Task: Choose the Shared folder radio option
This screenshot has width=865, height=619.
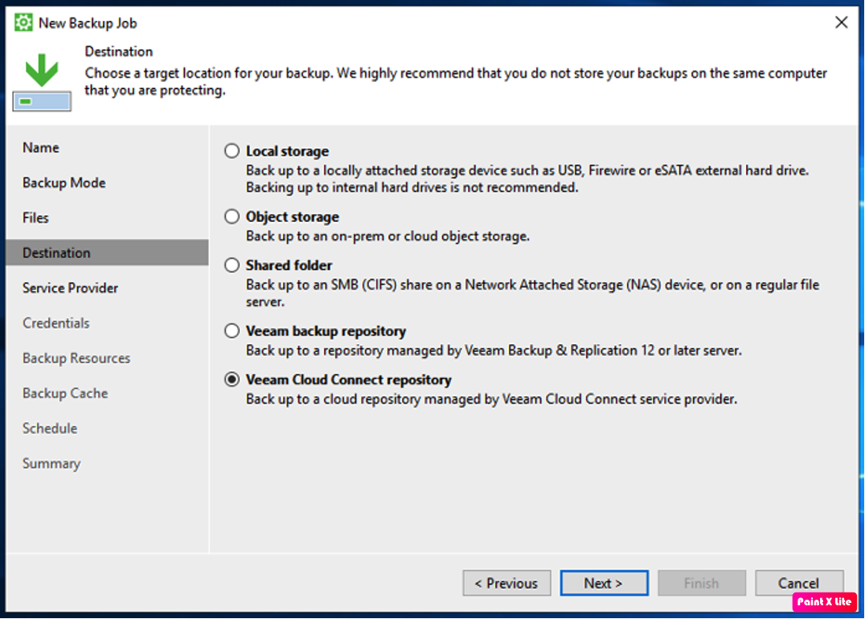Action: click(232, 264)
